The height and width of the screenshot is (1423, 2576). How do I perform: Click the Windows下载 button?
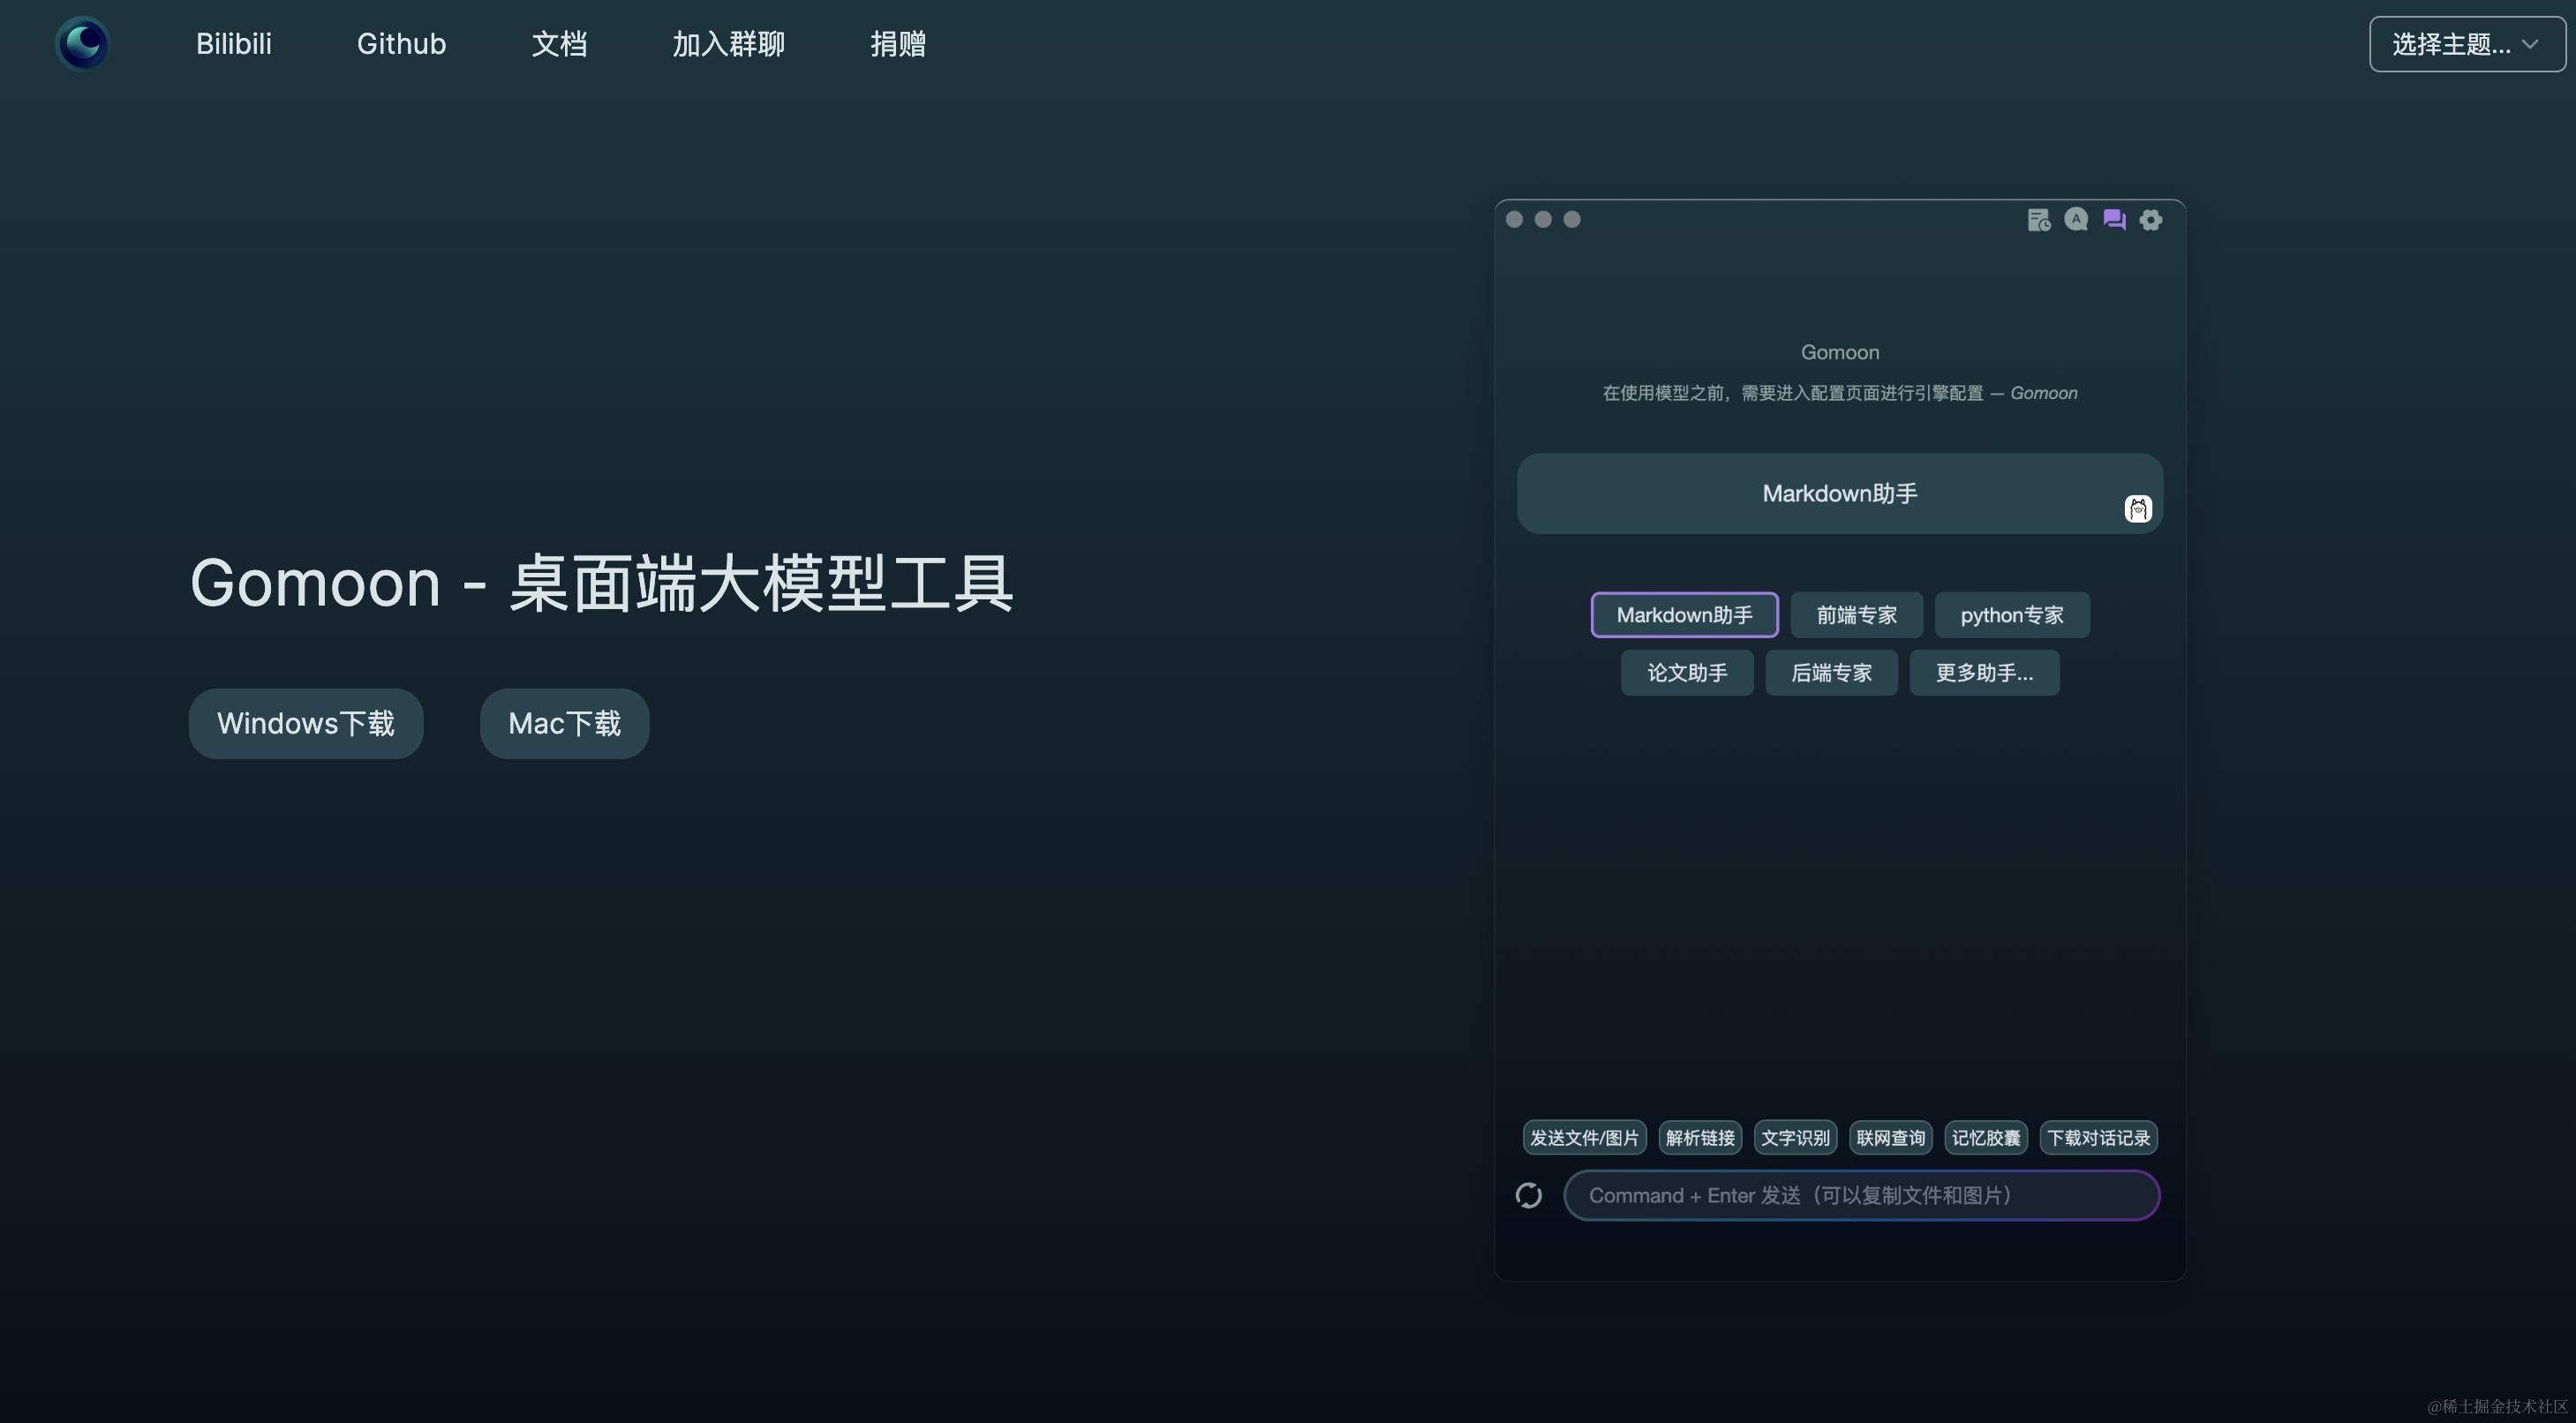tap(305, 724)
